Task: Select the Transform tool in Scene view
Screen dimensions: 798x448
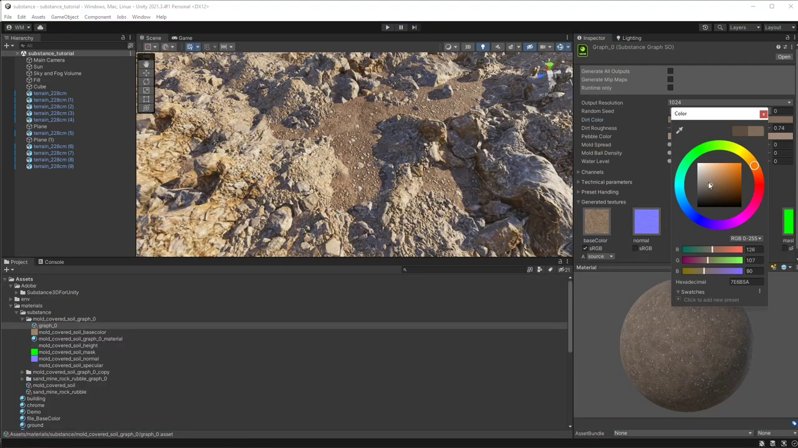Action: [x=147, y=108]
